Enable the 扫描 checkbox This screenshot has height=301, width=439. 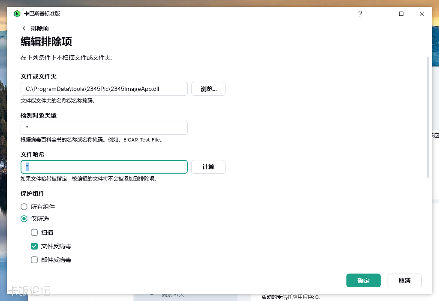pyautogui.click(x=34, y=232)
